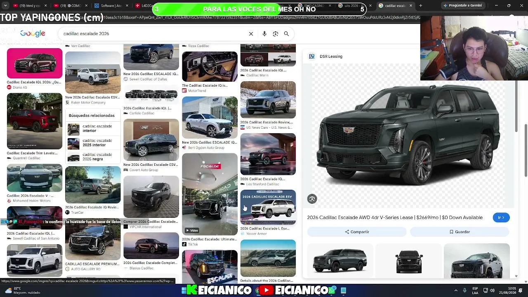Click the page vertical scrollbar
Viewport: 528px width, 297px height.
tap(526, 151)
